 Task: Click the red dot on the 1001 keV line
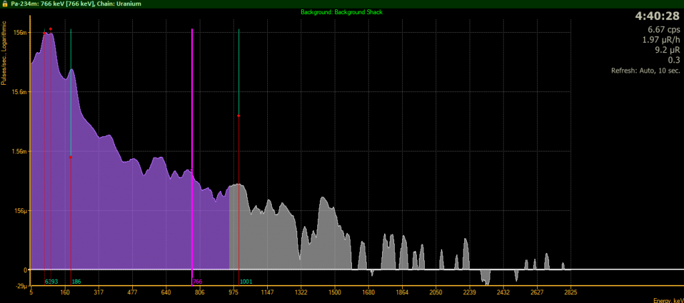[238, 116]
